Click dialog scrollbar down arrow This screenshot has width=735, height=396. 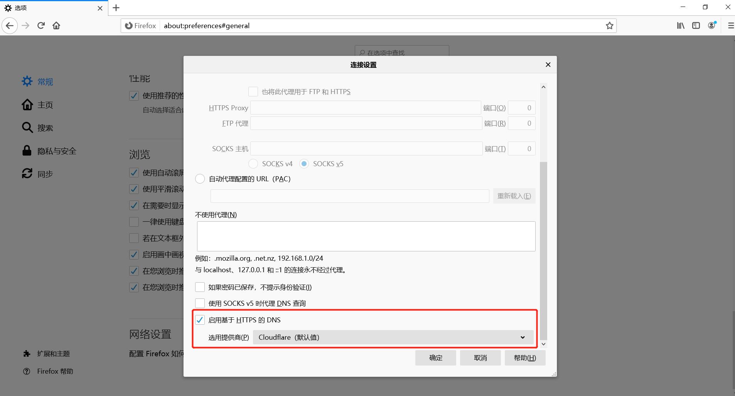click(x=543, y=344)
